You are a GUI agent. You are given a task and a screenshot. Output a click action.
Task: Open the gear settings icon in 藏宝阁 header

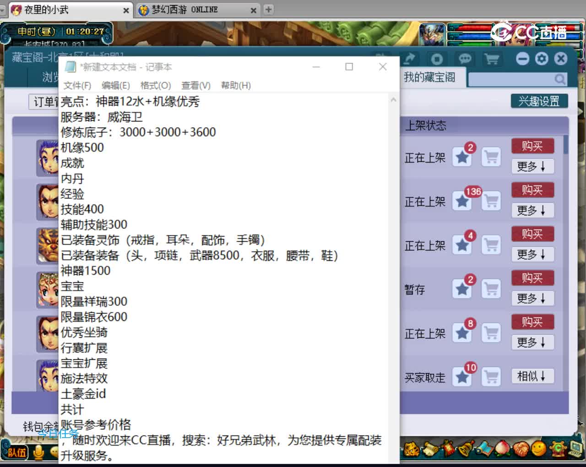coord(542,59)
